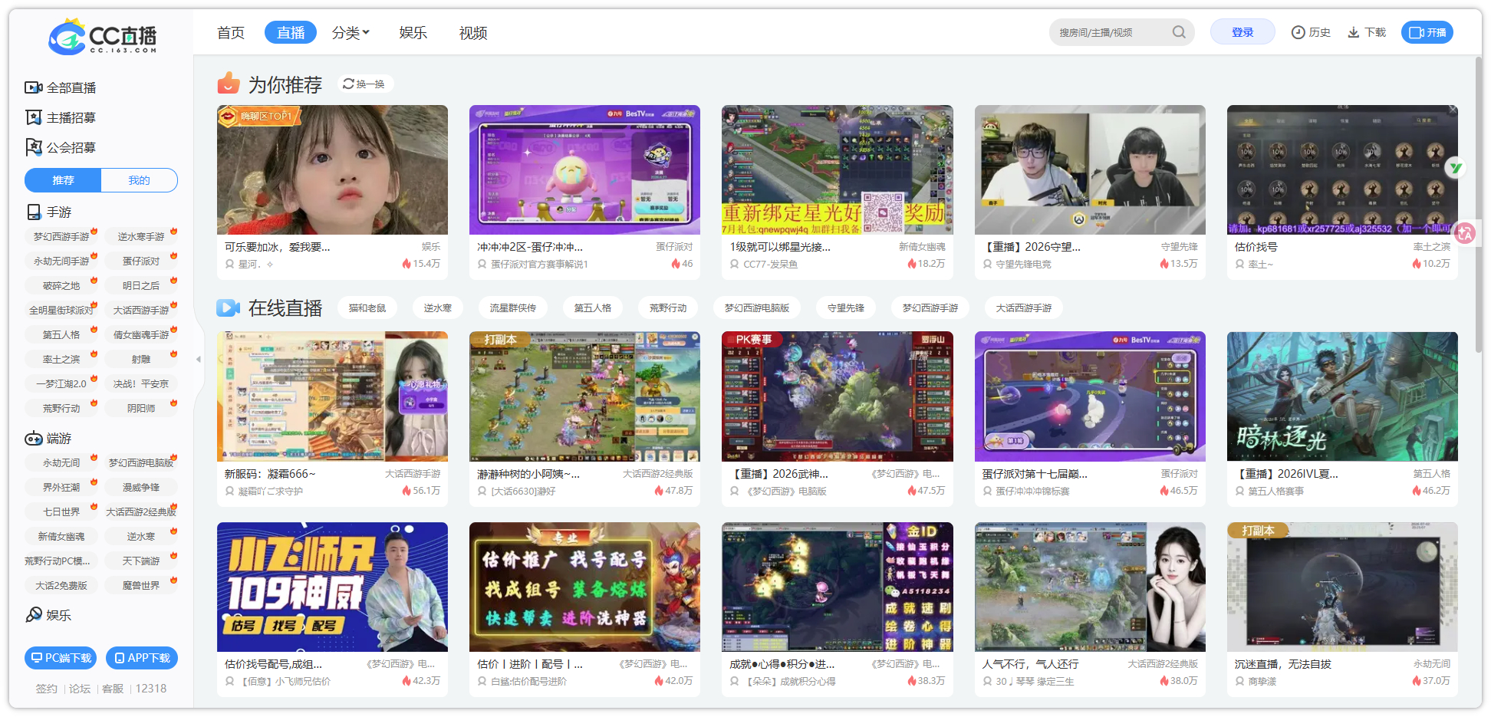Click the CC直播 logo

tap(102, 36)
